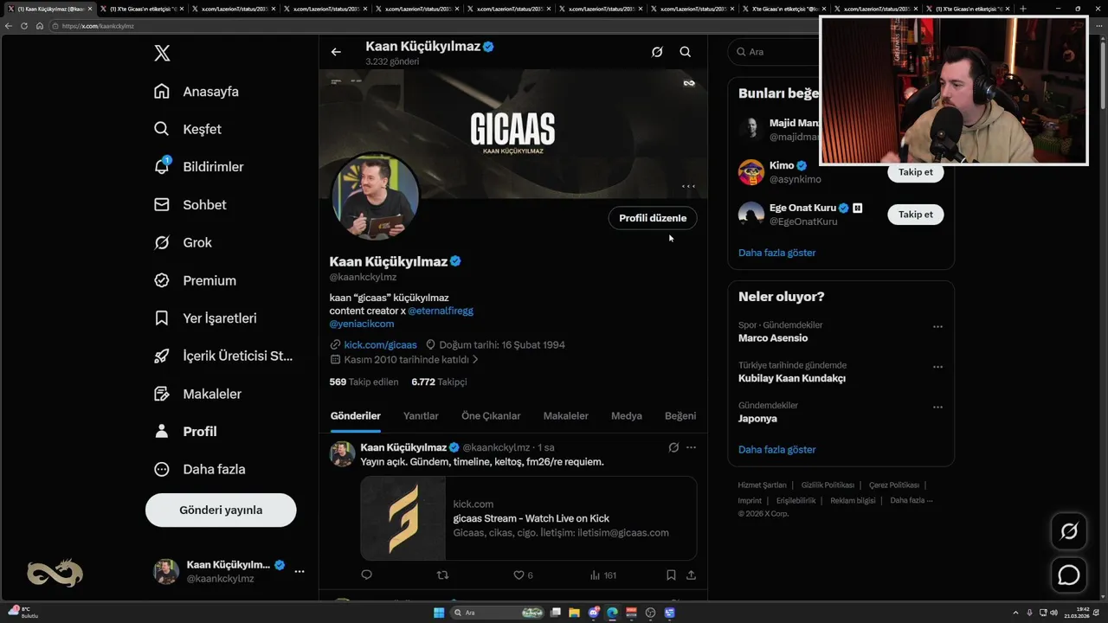1108x623 pixels.
Task: Switch to Öne Çıkanlar tab
Action: (x=491, y=416)
